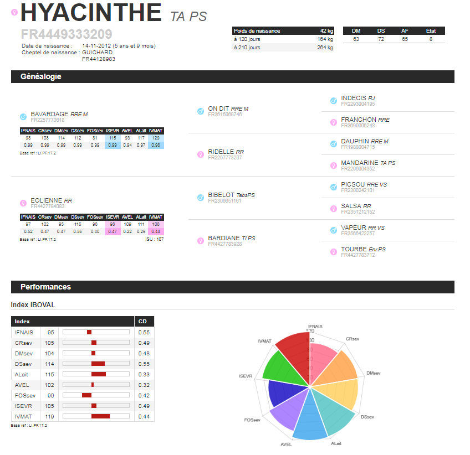Click the male icon beside PICSOU

(334, 187)
